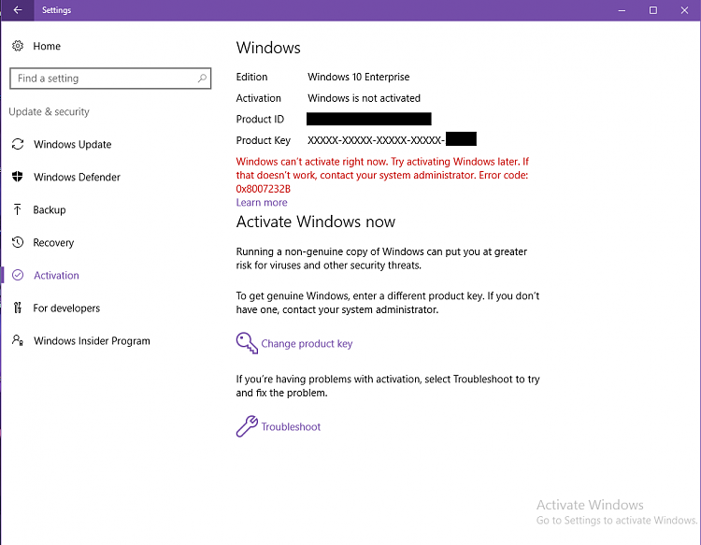Open Windows Update section
Viewport: 701px width, 545px height.
tap(72, 144)
